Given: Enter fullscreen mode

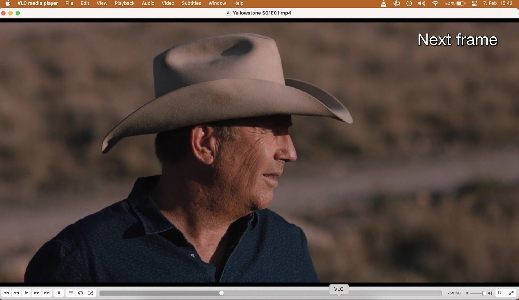Looking at the screenshot, I should click(511, 293).
